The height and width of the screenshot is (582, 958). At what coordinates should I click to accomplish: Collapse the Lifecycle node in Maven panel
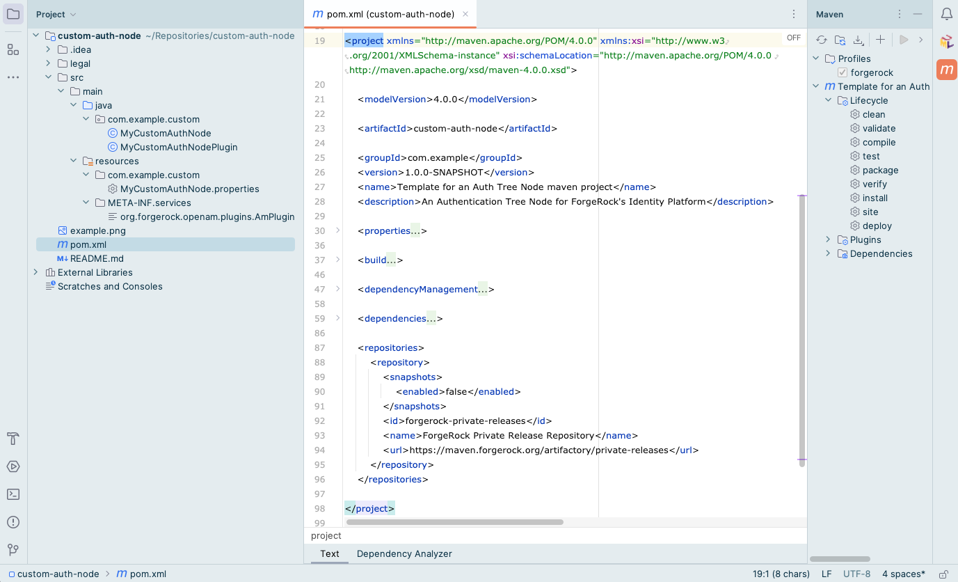tap(828, 100)
